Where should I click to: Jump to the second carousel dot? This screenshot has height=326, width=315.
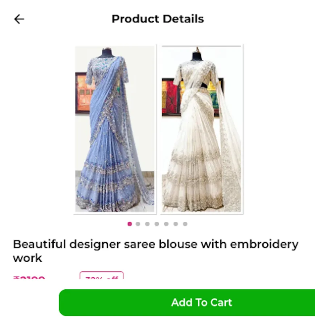[138, 224]
